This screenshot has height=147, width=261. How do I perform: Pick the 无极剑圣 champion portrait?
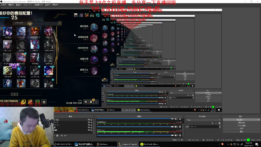click(x=7, y=71)
